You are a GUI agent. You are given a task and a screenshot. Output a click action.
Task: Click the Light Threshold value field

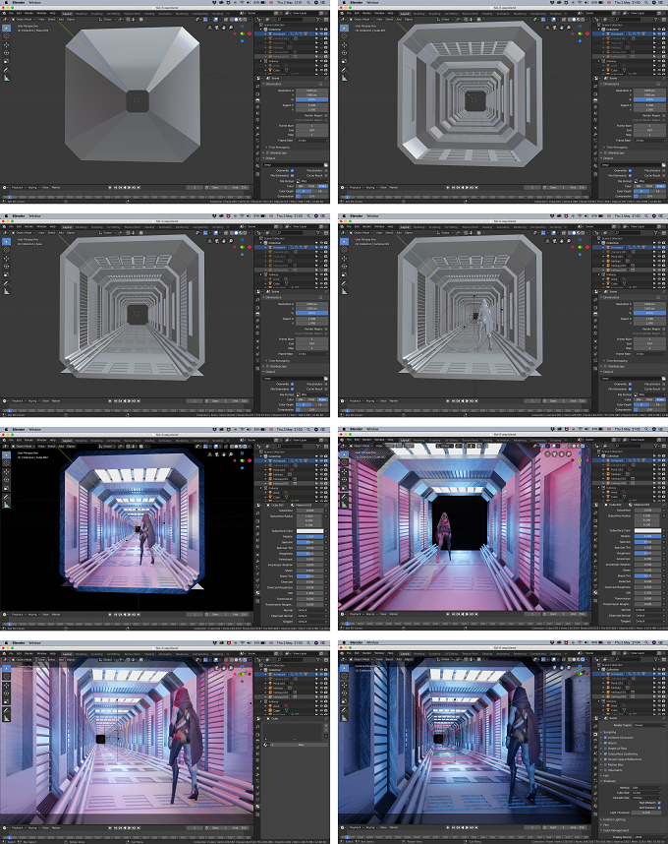(x=646, y=813)
